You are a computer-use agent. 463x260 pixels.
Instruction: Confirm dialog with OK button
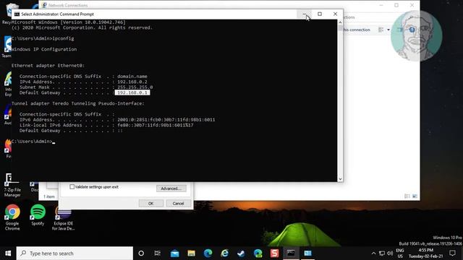pyautogui.click(x=151, y=204)
